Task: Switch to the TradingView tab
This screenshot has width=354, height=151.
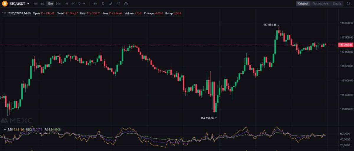Action: tap(321, 4)
